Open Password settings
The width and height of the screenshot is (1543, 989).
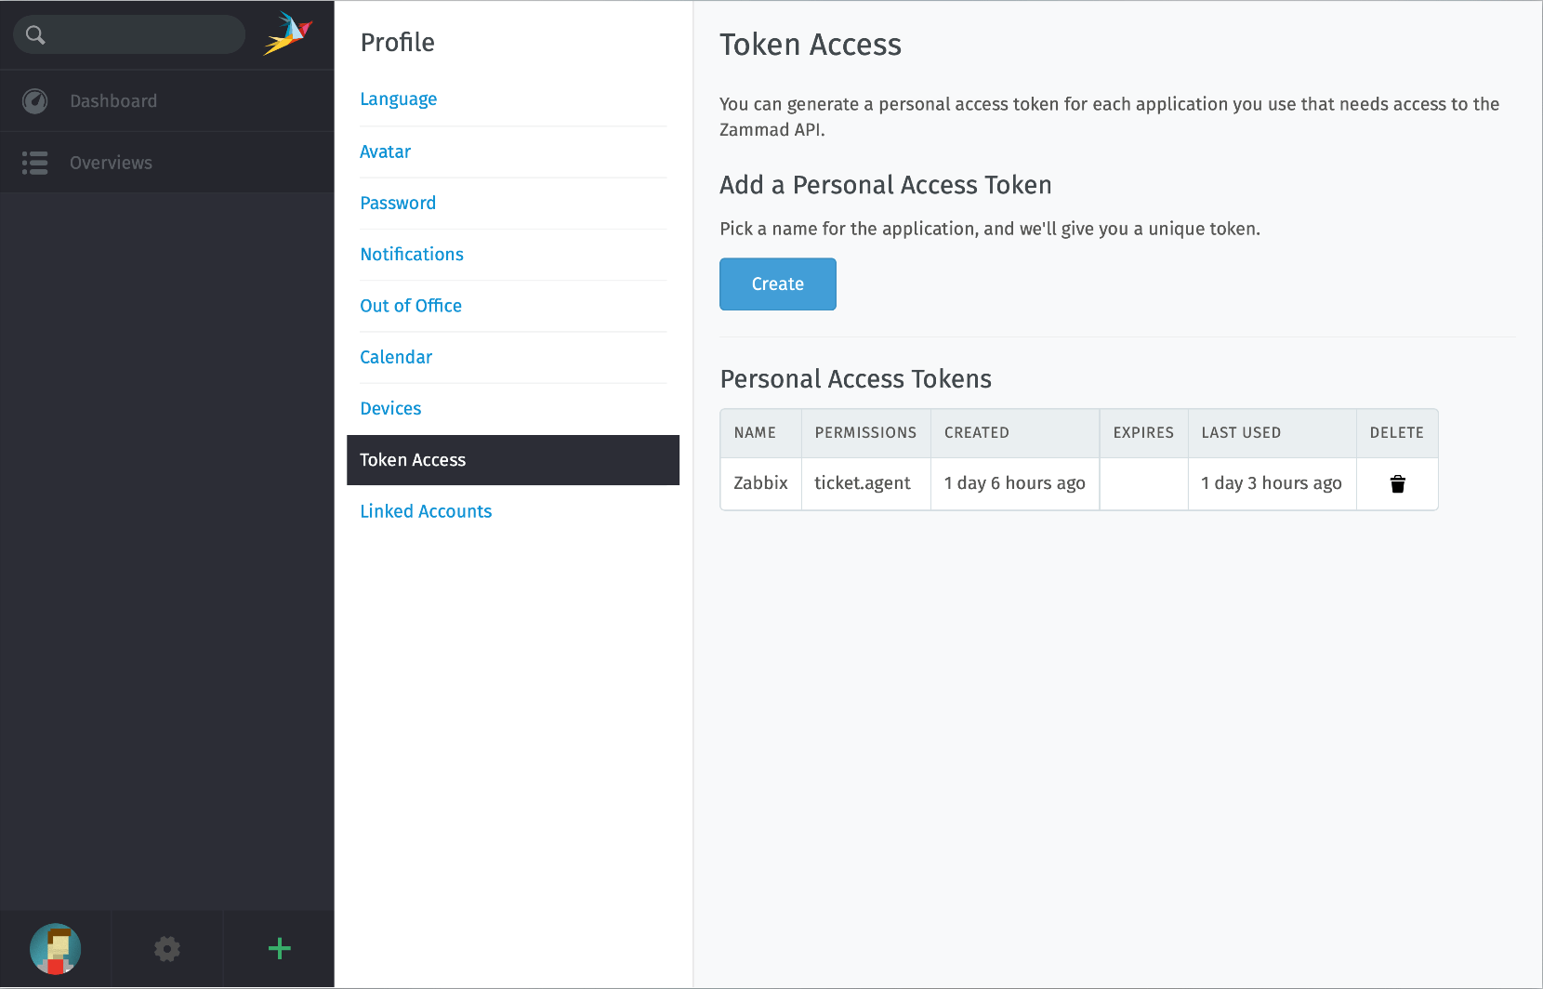click(x=398, y=203)
